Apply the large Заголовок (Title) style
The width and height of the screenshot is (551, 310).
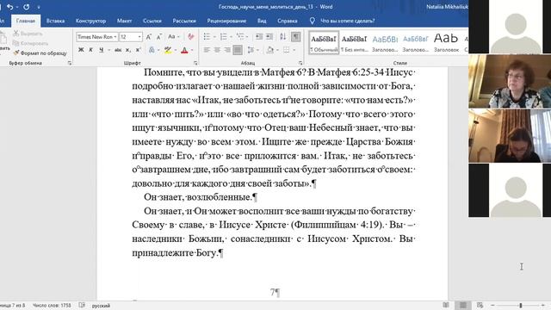click(x=446, y=42)
